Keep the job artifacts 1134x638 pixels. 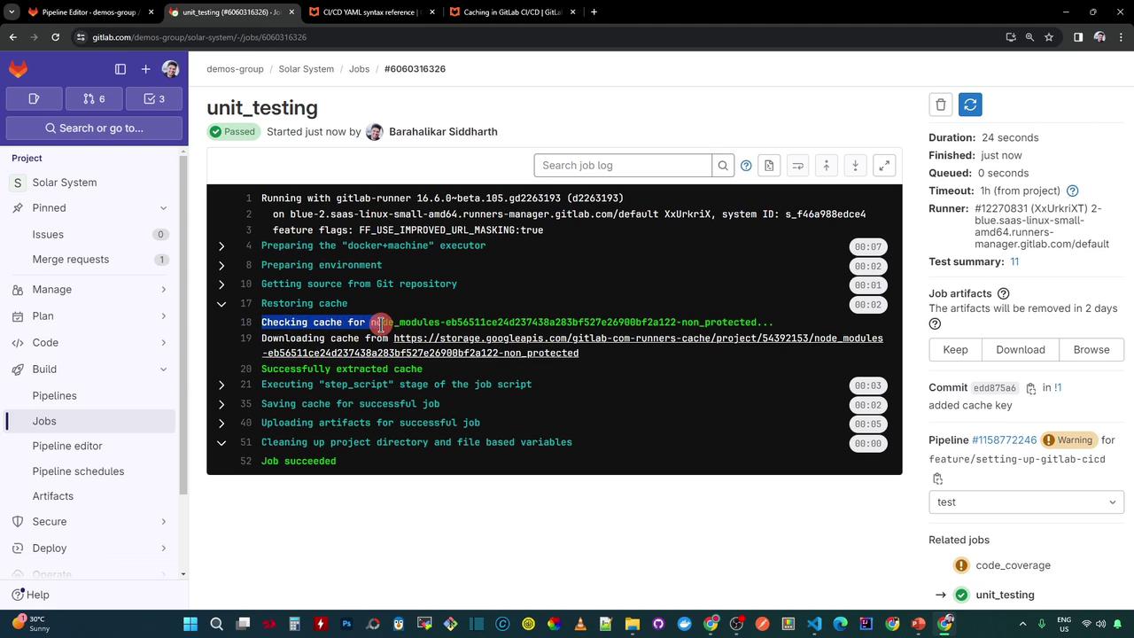[955, 350]
